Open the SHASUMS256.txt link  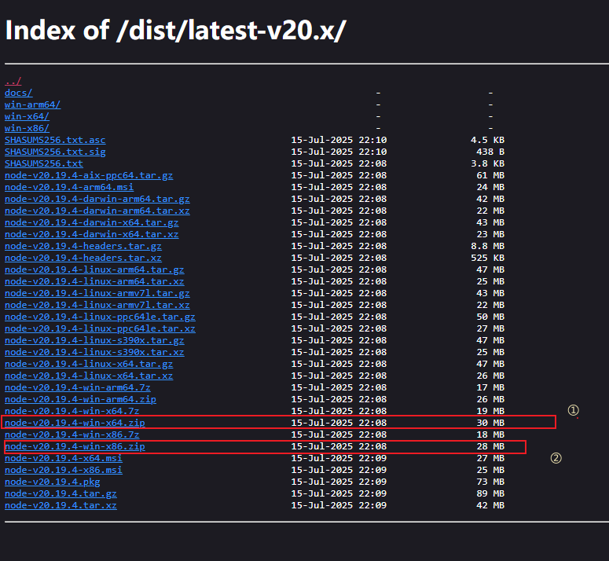pos(44,163)
